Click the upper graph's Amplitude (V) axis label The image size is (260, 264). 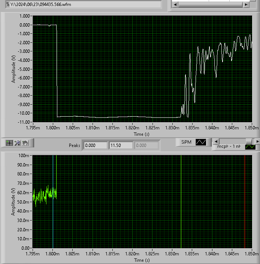tap(13, 69)
